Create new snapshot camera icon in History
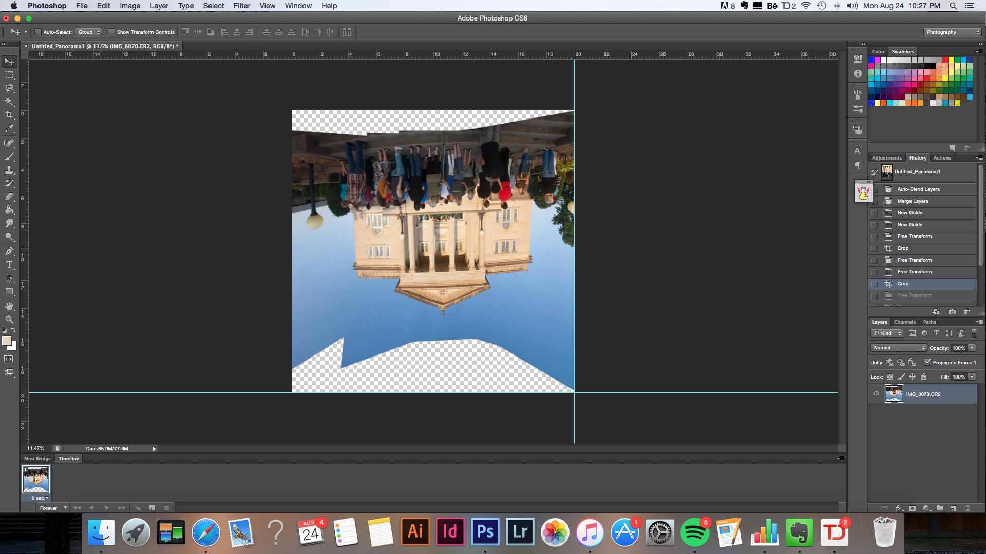986x554 pixels. (952, 312)
